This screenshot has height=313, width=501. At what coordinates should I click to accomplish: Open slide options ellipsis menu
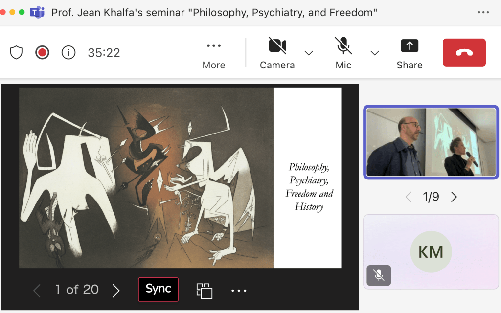tap(239, 291)
